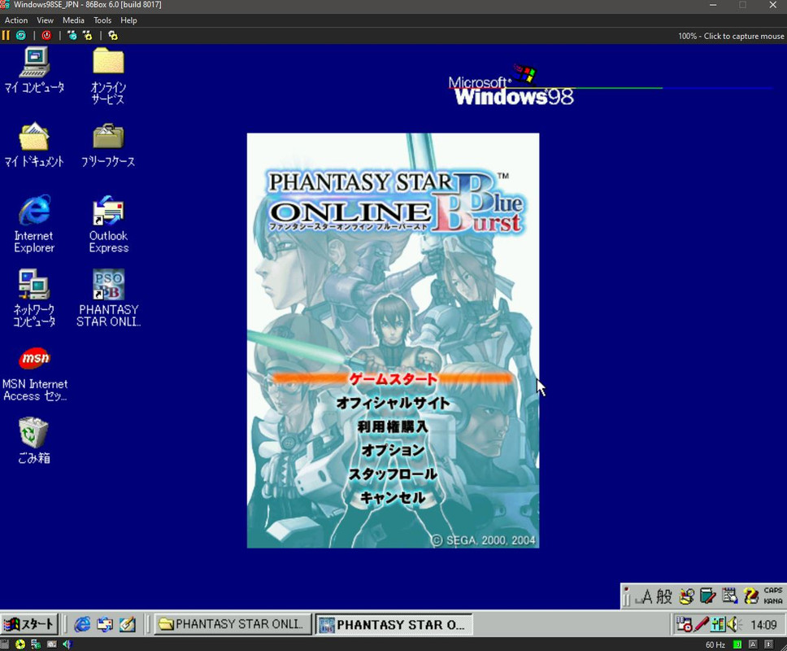This screenshot has height=651, width=787.
Task: Click red pen IME tray icon
Action: click(x=701, y=624)
